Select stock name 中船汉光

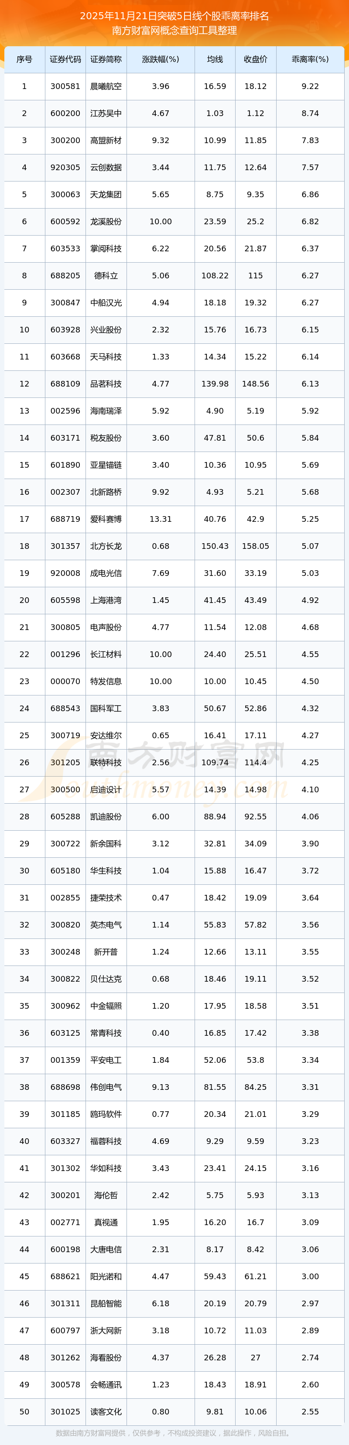[x=106, y=303]
